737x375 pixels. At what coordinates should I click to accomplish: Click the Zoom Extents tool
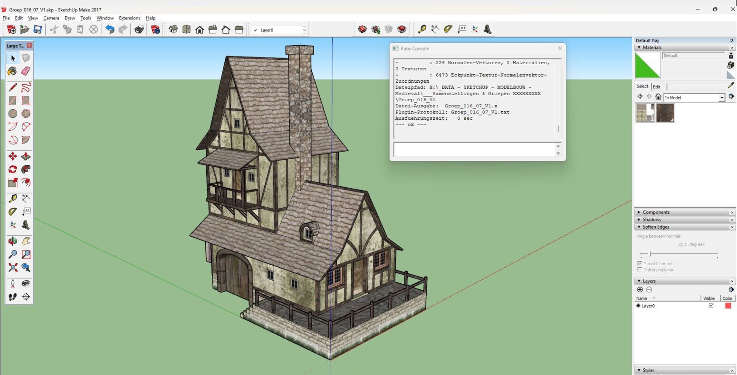tap(12, 268)
